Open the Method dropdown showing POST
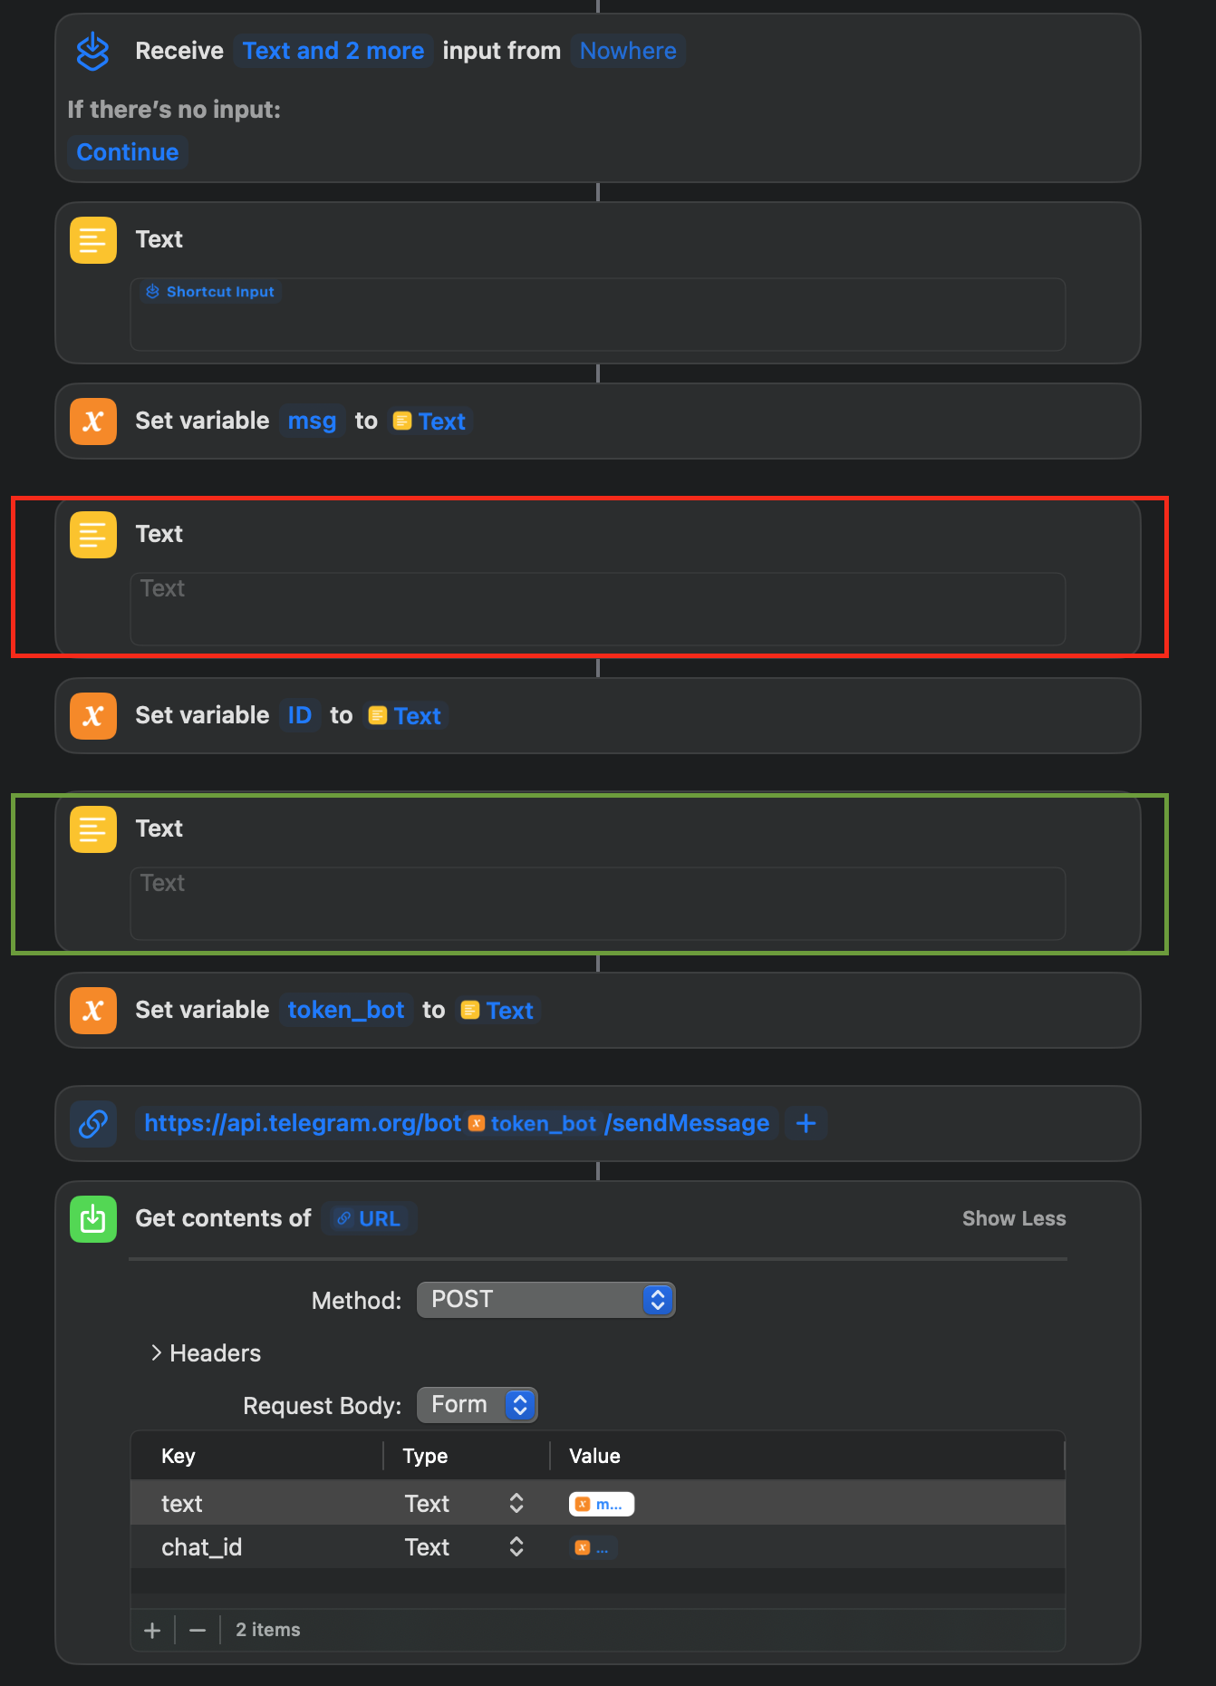Viewport: 1216px width, 1686px height. pyautogui.click(x=545, y=1299)
